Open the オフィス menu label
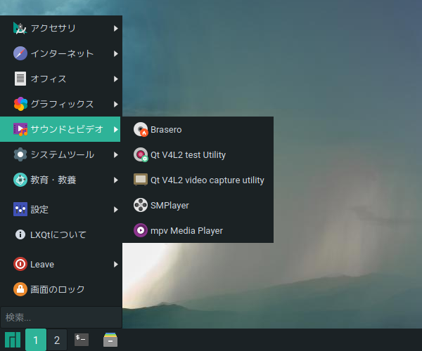Viewport: 422px width, 351px height. tap(48, 79)
